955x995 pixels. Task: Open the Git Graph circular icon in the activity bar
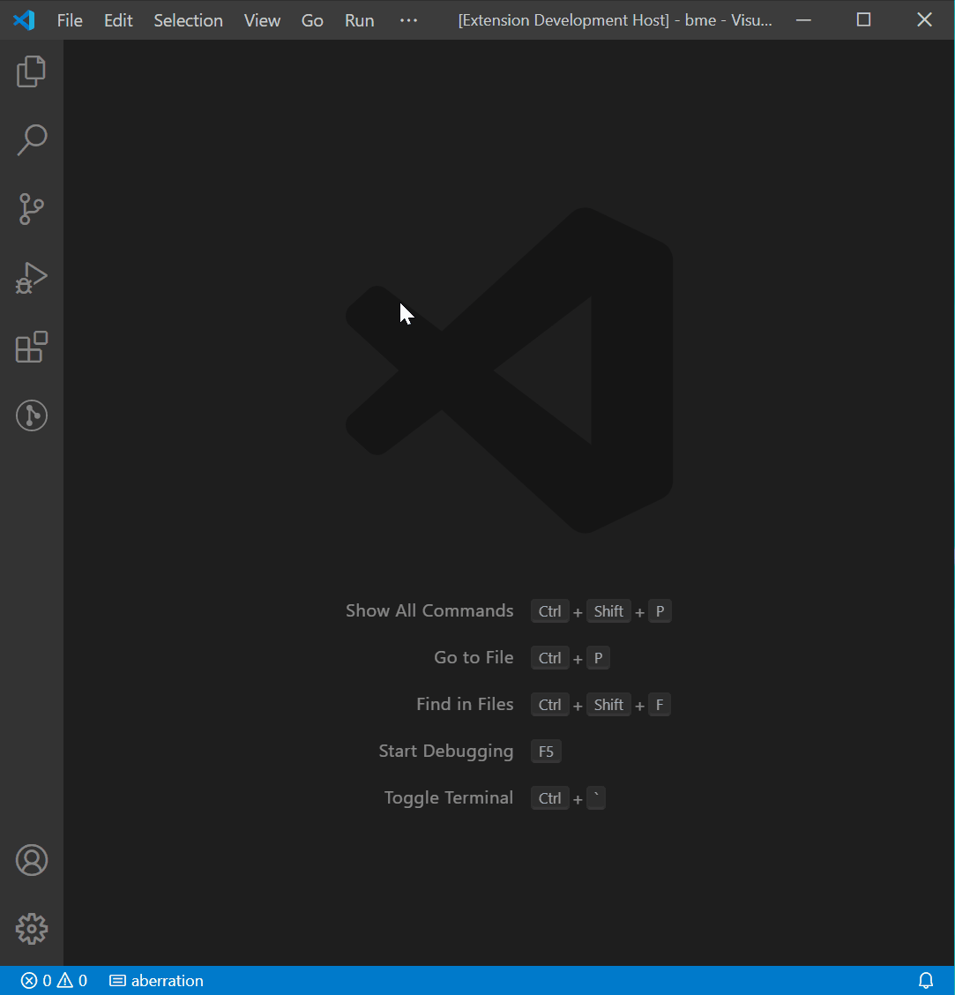[x=31, y=415]
